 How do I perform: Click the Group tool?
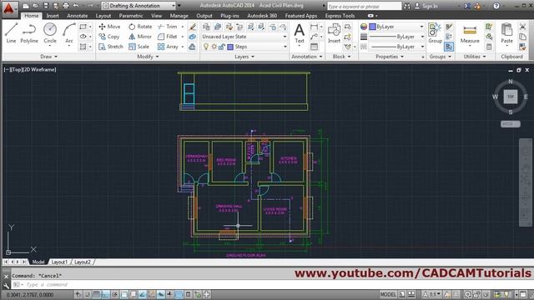pos(435,33)
